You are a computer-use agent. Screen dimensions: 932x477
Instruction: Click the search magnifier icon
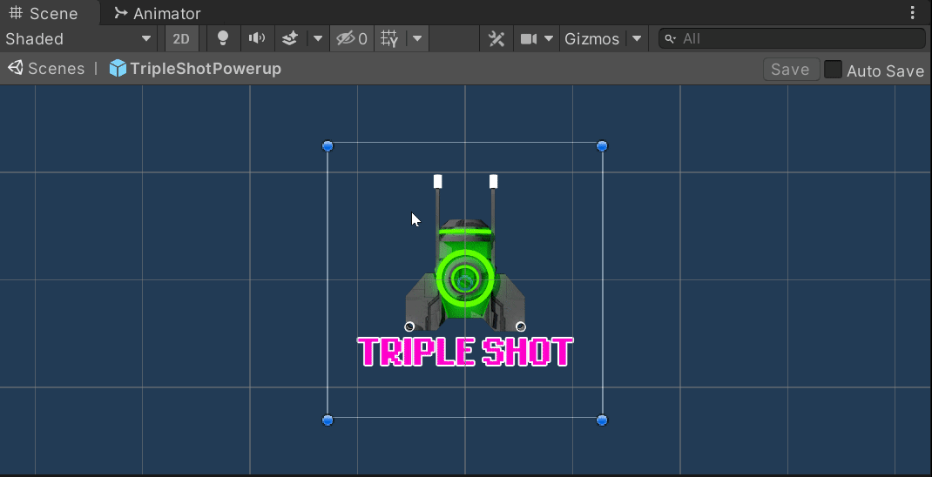[671, 38]
